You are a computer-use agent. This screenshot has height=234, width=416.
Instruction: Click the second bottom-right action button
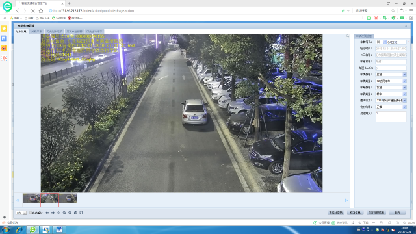tap(356, 213)
